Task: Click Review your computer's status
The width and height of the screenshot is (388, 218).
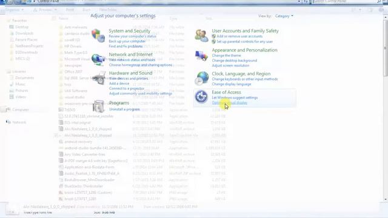Action: click(132, 36)
